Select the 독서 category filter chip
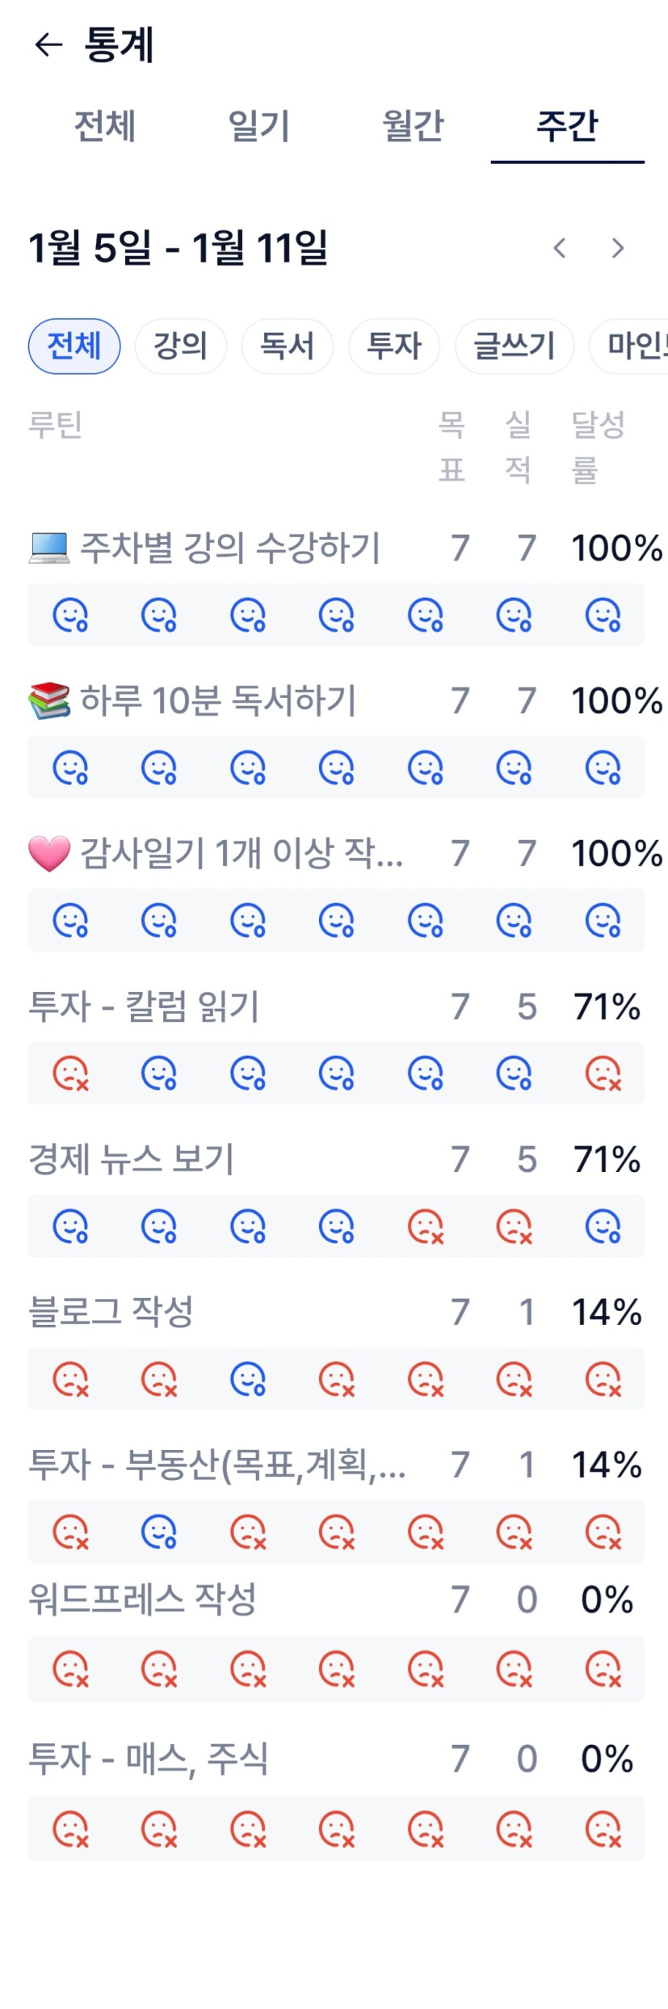This screenshot has width=668, height=2009. (287, 347)
